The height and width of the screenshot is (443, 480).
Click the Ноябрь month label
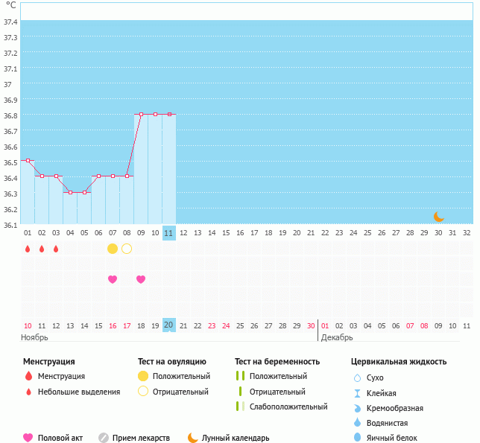[35, 337]
